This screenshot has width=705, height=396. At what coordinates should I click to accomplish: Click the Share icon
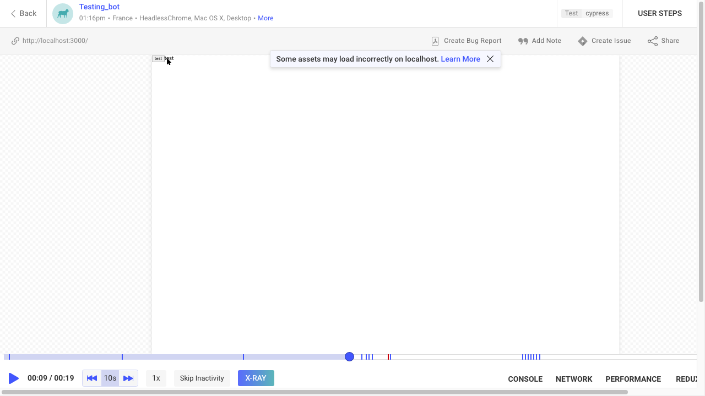tap(653, 41)
